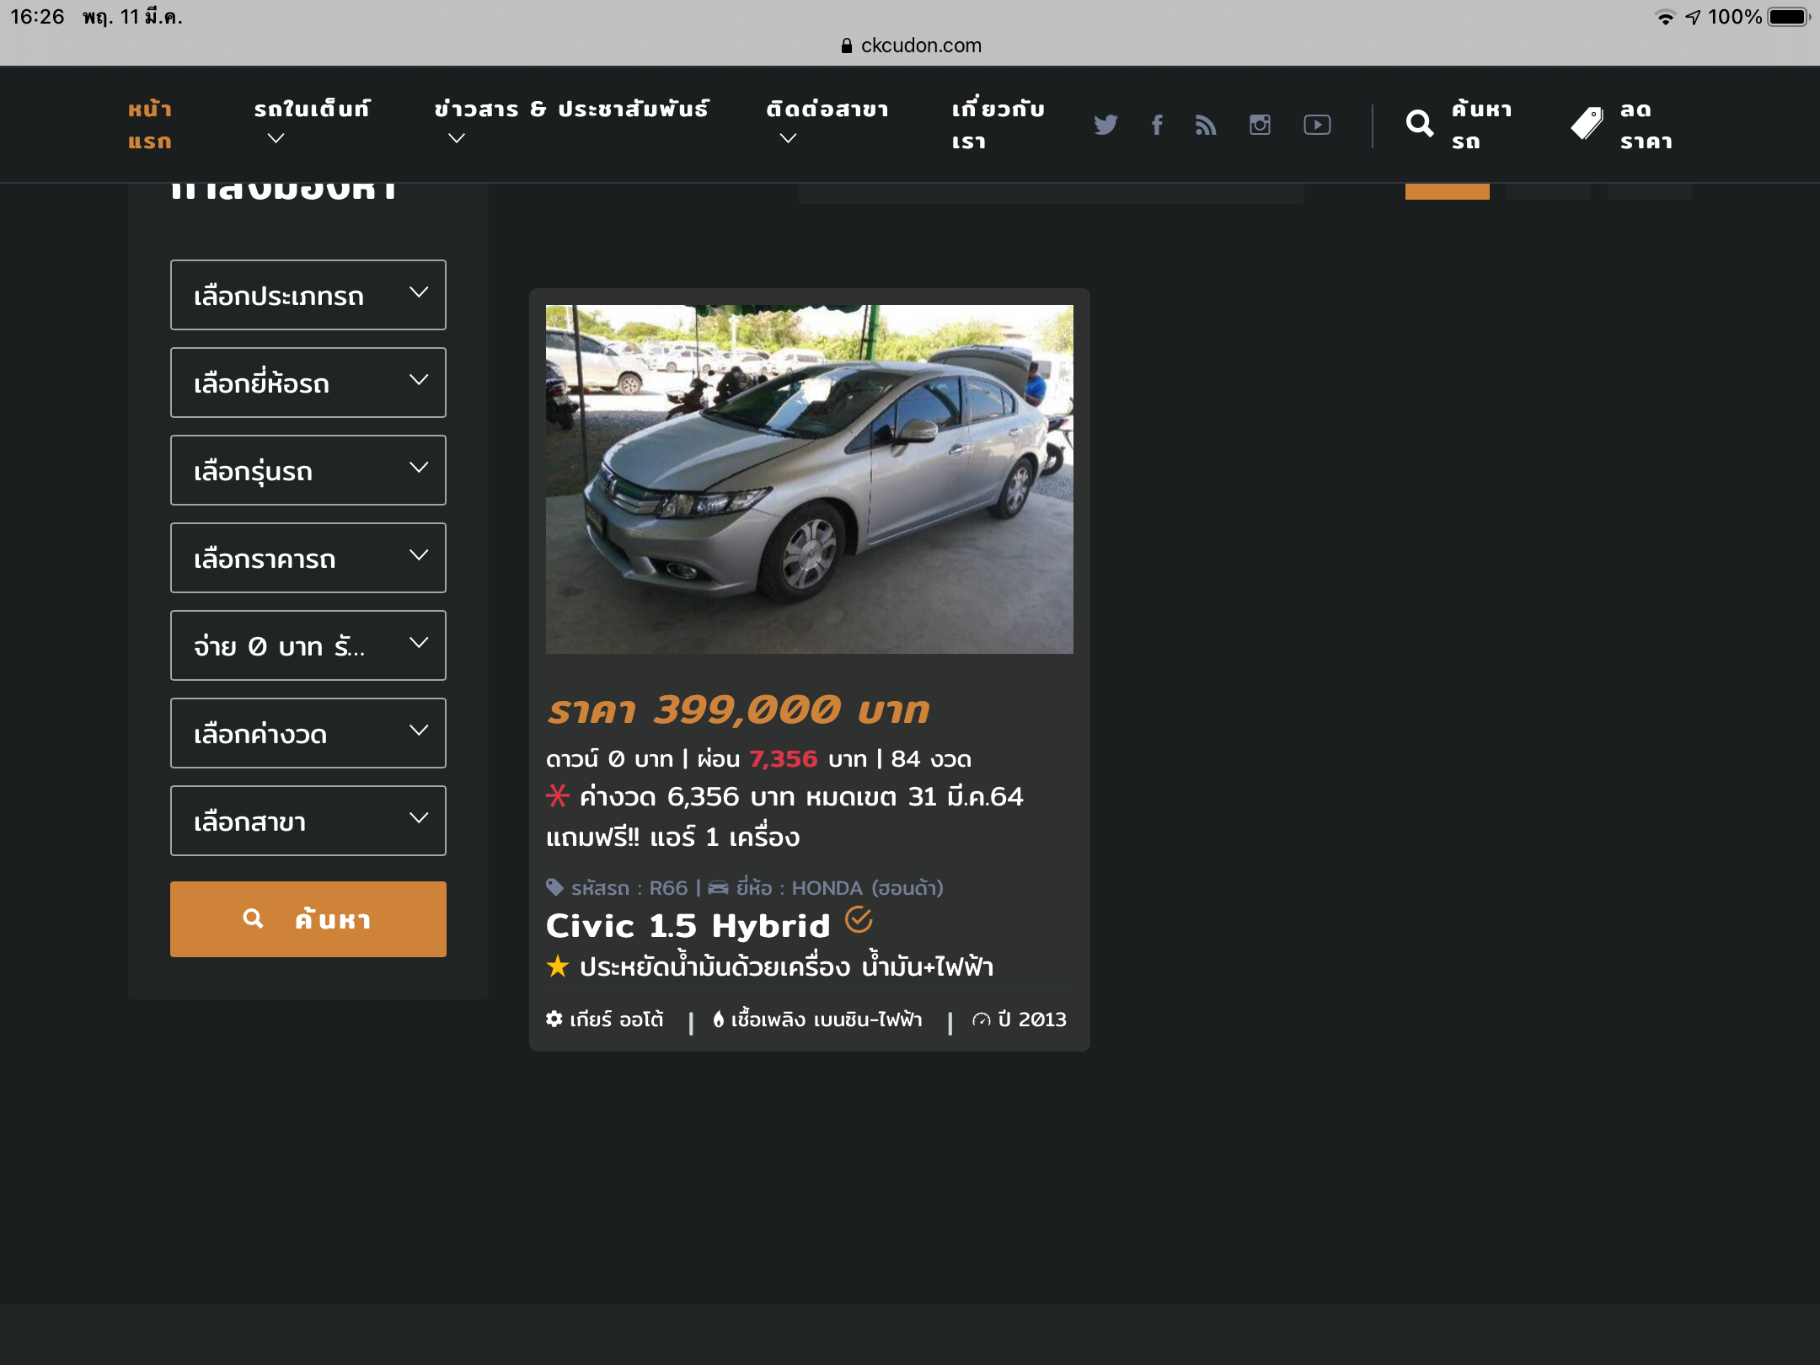Open the เลือกราคารถ dropdown
The width and height of the screenshot is (1820, 1365).
click(x=308, y=558)
